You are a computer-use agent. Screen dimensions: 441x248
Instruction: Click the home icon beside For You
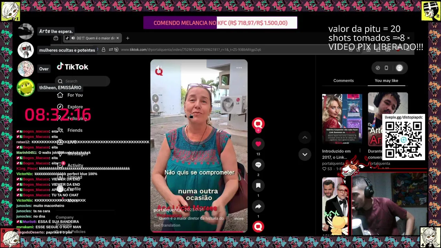(60, 95)
